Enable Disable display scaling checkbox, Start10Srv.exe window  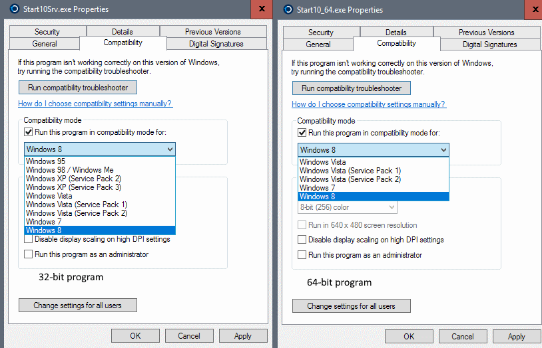(29, 239)
